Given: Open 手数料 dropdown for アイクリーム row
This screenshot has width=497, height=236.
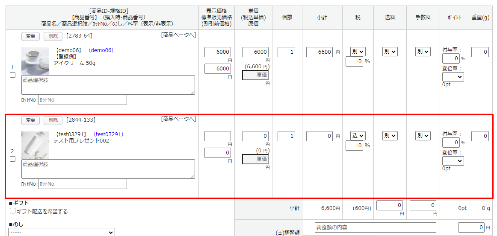Looking at the screenshot, I should (x=423, y=52).
